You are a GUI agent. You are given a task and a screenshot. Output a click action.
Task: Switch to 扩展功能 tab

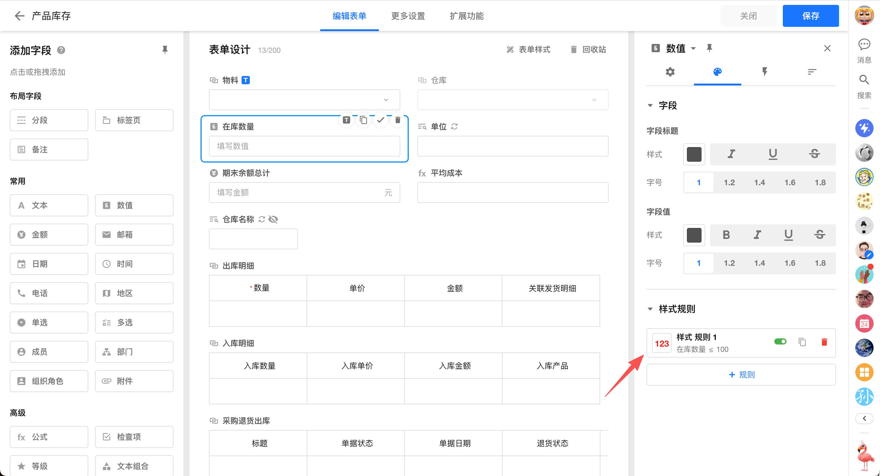[466, 16]
